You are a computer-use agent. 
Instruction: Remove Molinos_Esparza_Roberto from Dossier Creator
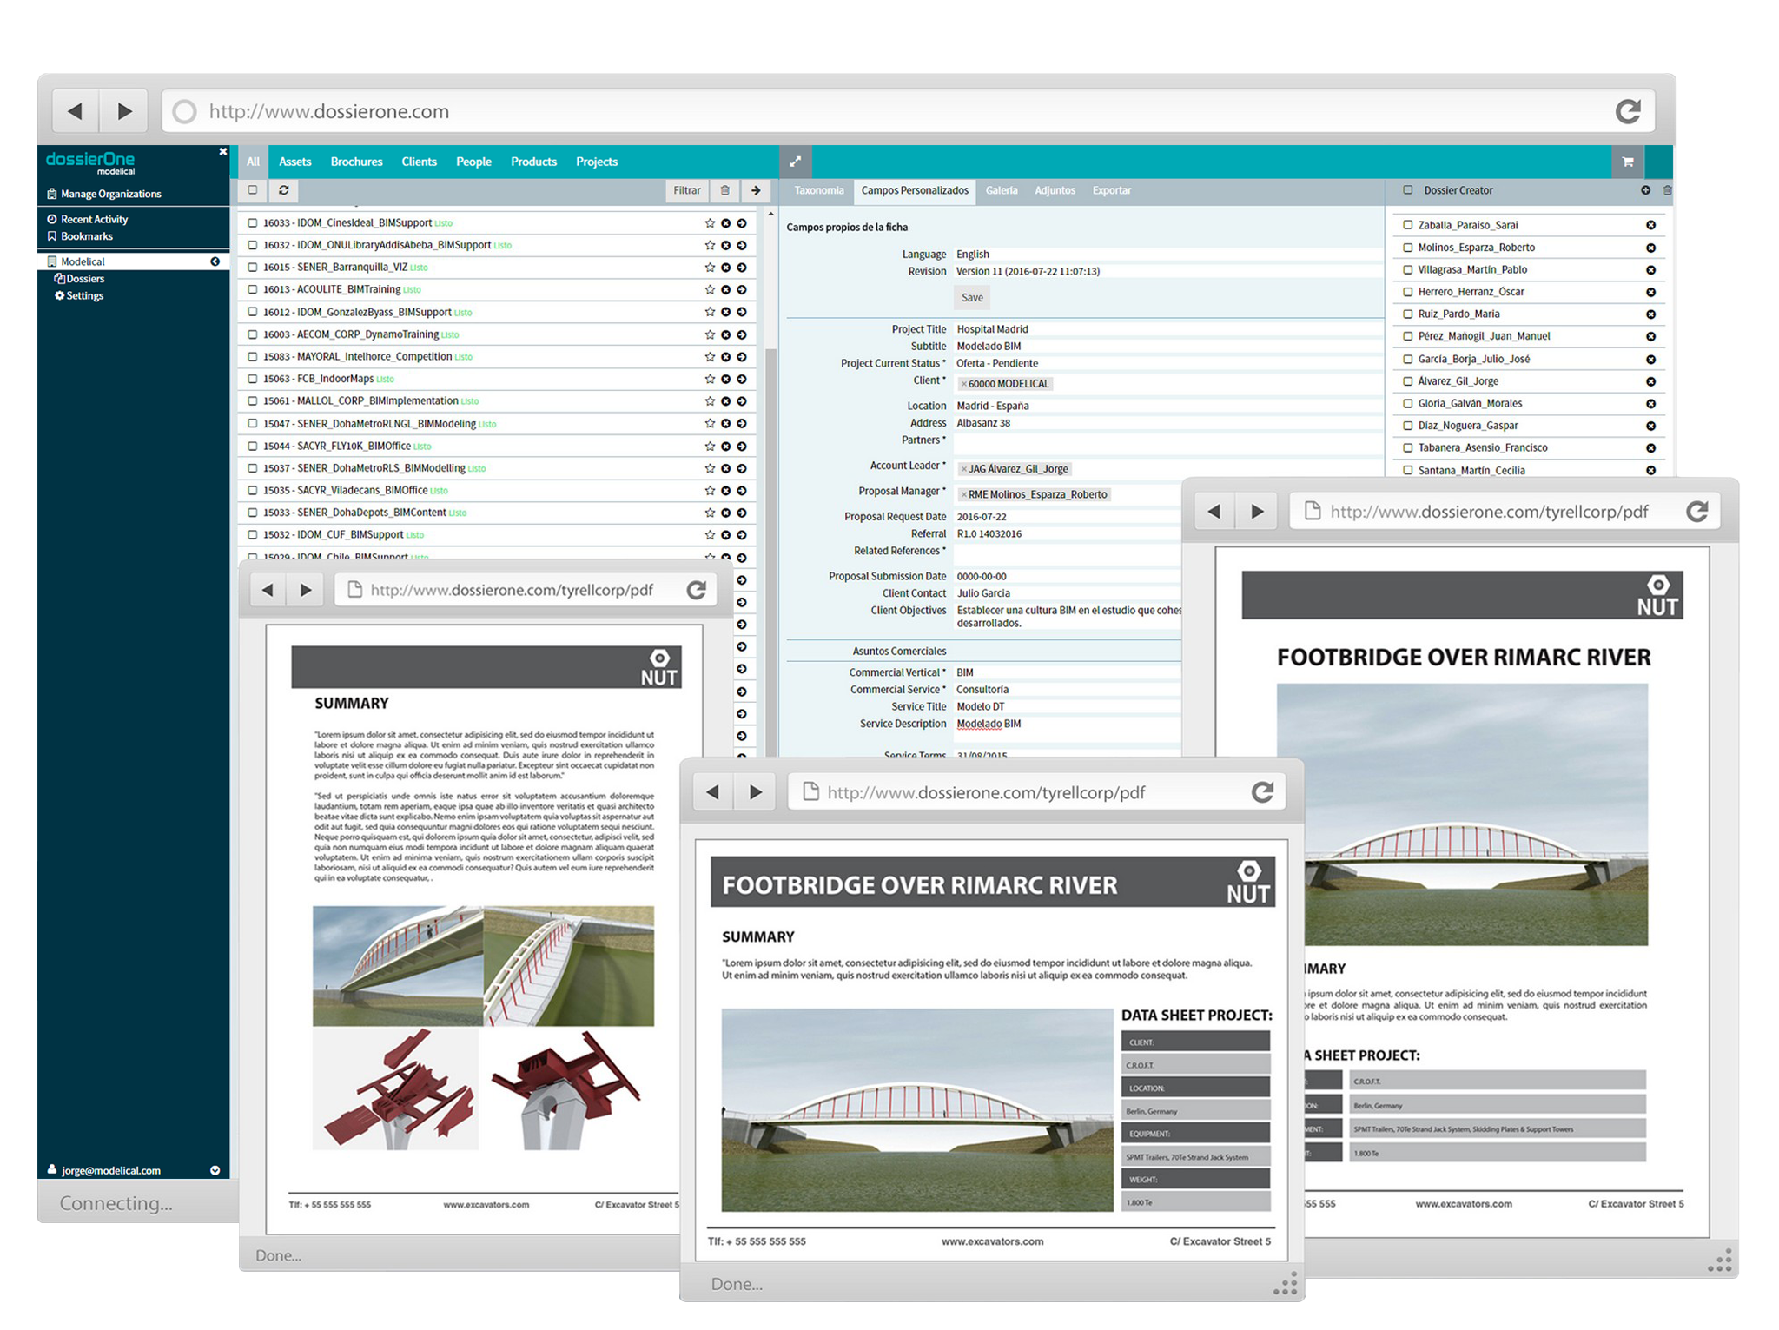1650,248
